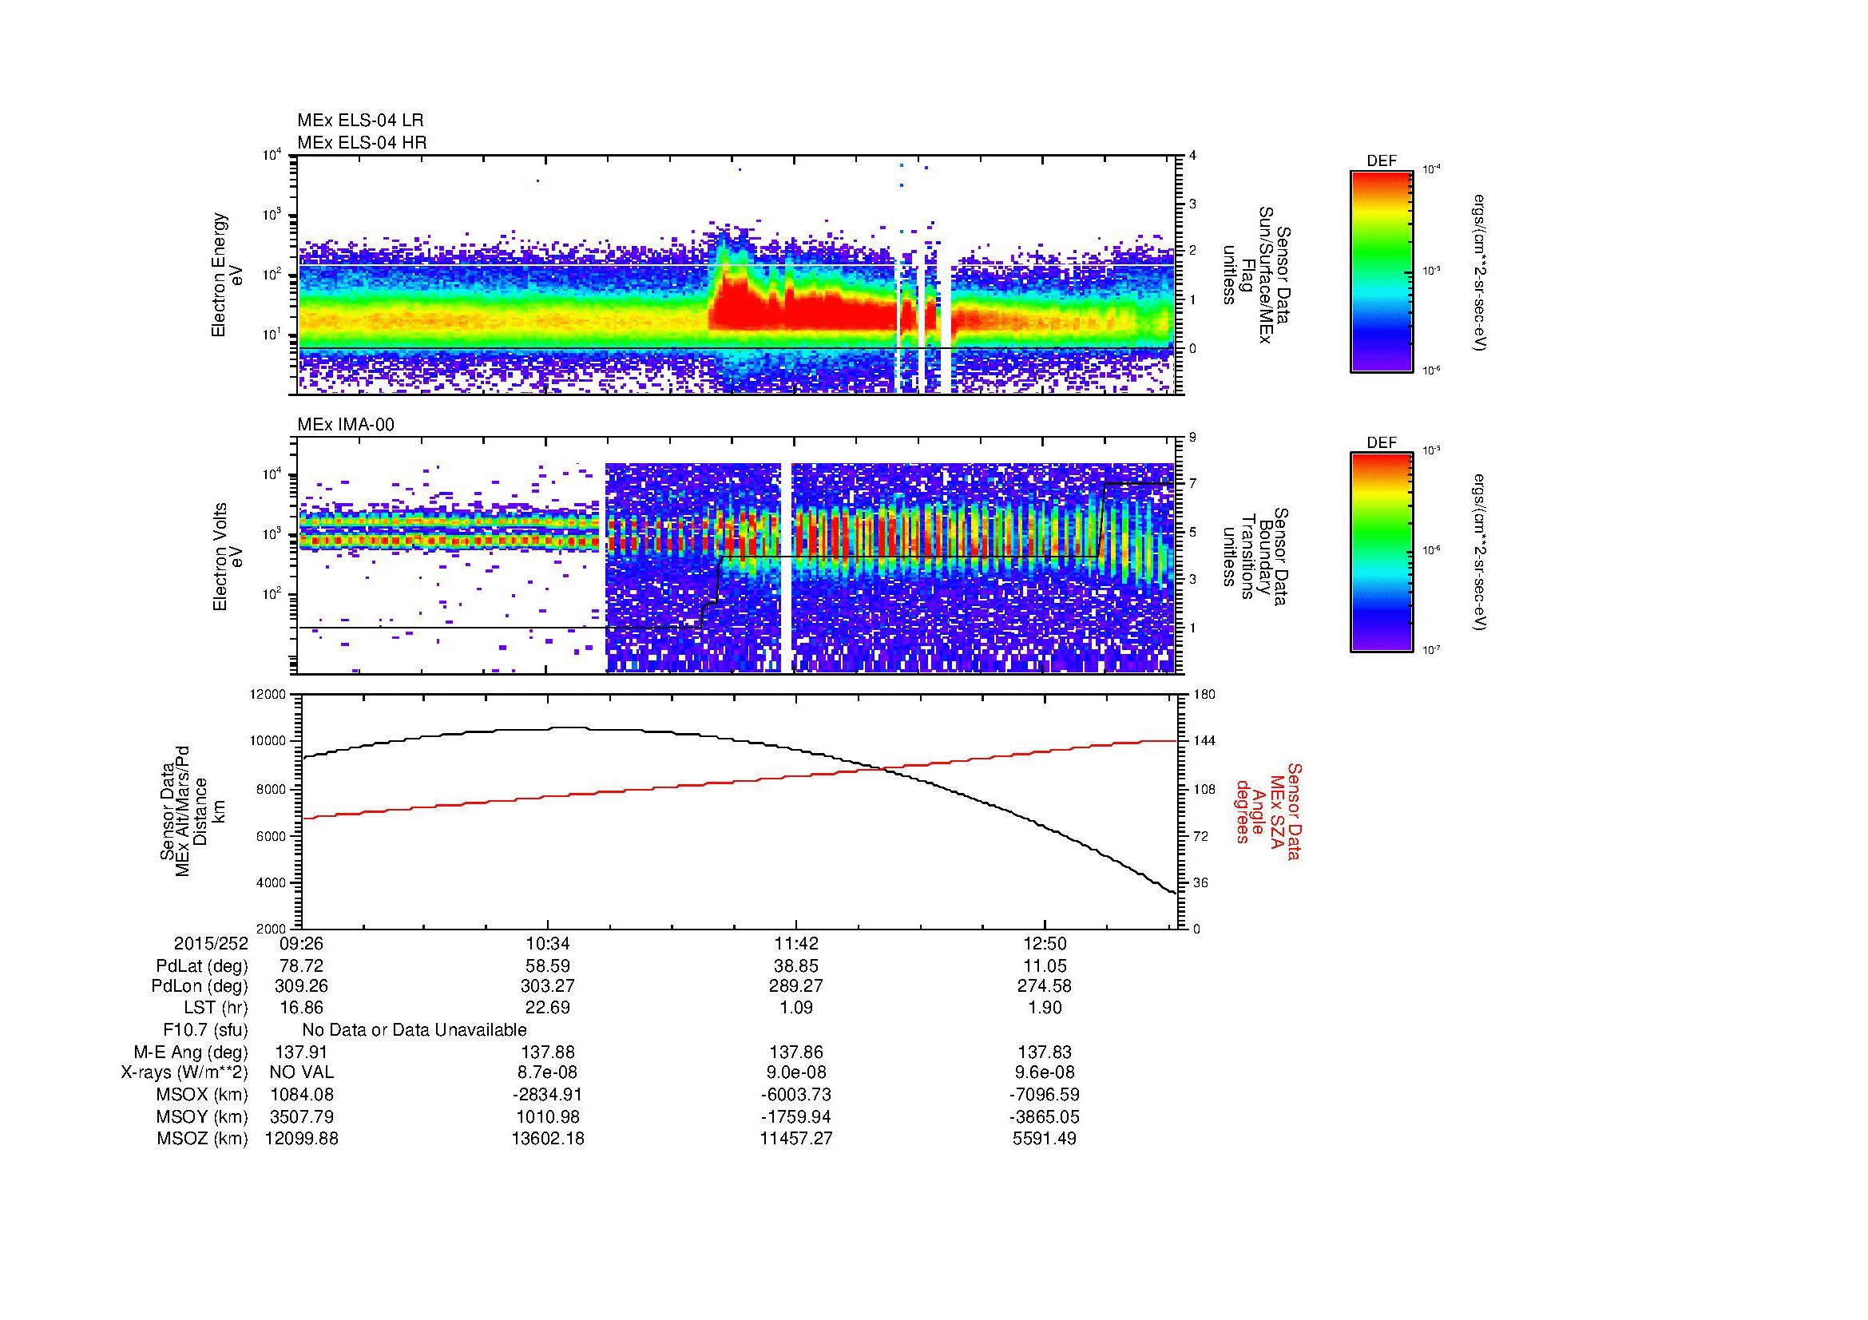Click the X-rays value '9.6e-08'
The height and width of the screenshot is (1320, 1868).
(x=1045, y=1072)
